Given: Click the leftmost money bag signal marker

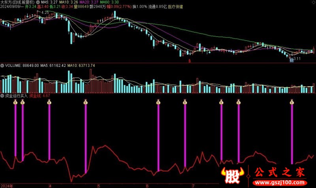Looking at the screenshot, I should [x=15, y=102].
